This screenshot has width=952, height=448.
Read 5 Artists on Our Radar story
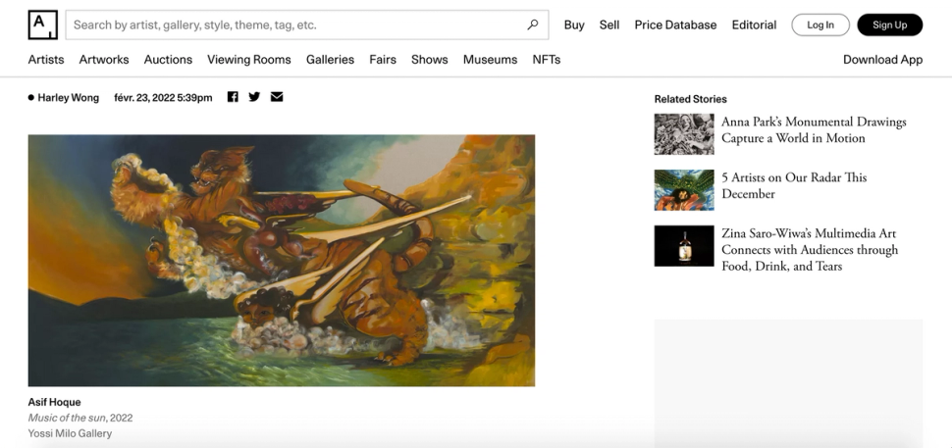pos(794,185)
